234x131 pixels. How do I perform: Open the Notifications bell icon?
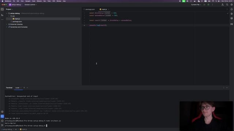pyautogui.click(x=231, y=9)
